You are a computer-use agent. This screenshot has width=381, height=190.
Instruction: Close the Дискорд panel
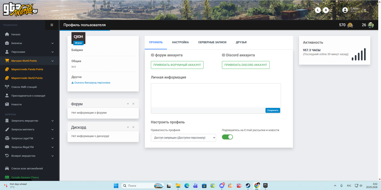pos(133,127)
